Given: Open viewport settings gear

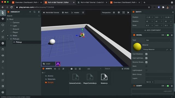Looking at the screenshot, I should coord(119,13).
